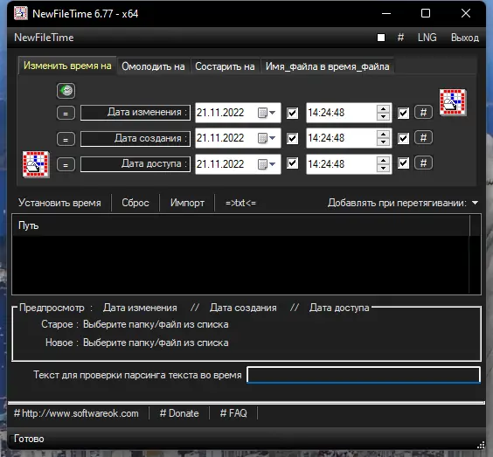493x457 pixels.
Task: Toggle time checkbox for Дата создания
Action: 403,138
